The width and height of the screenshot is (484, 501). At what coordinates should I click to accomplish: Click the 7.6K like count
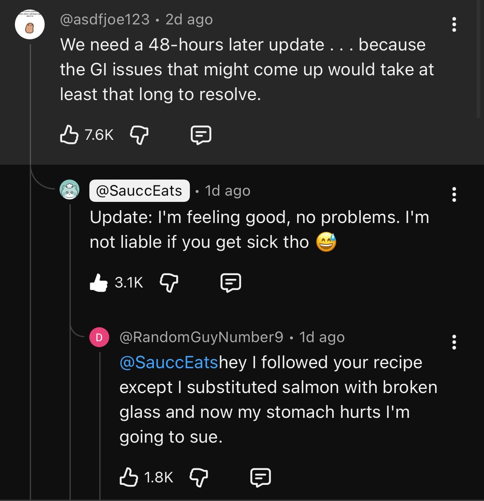click(x=99, y=135)
